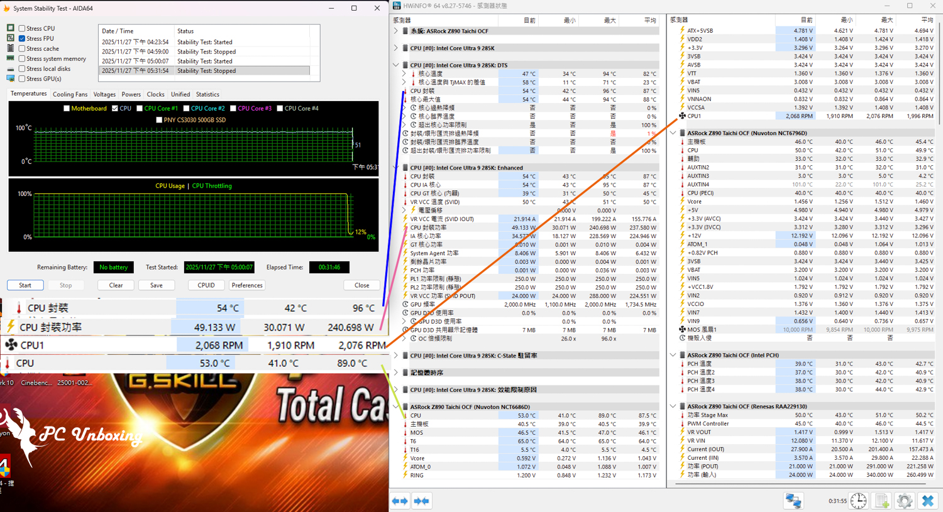Enable the Stress CPU checkbox
The width and height of the screenshot is (943, 512).
[22, 28]
